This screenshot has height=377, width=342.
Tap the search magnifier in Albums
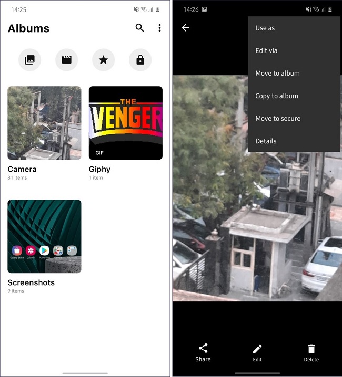[x=139, y=28]
